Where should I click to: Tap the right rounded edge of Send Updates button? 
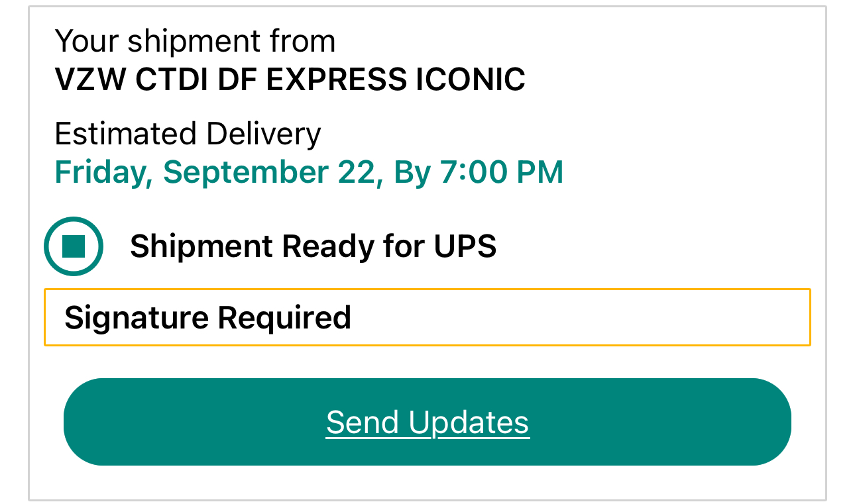(769, 422)
